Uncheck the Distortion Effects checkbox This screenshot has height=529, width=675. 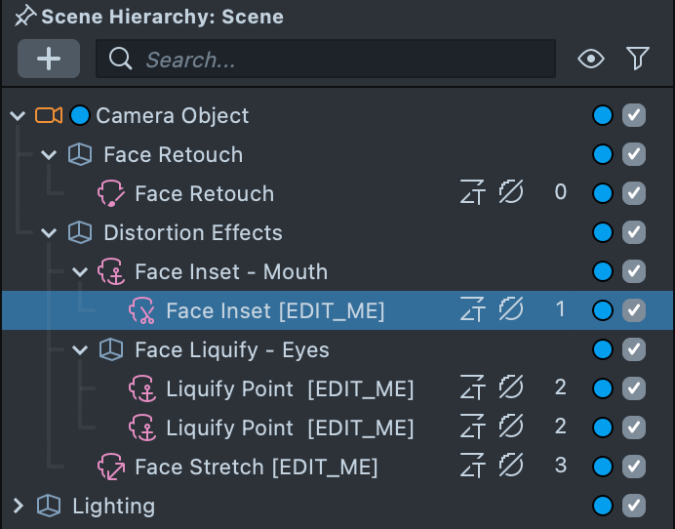pos(634,232)
